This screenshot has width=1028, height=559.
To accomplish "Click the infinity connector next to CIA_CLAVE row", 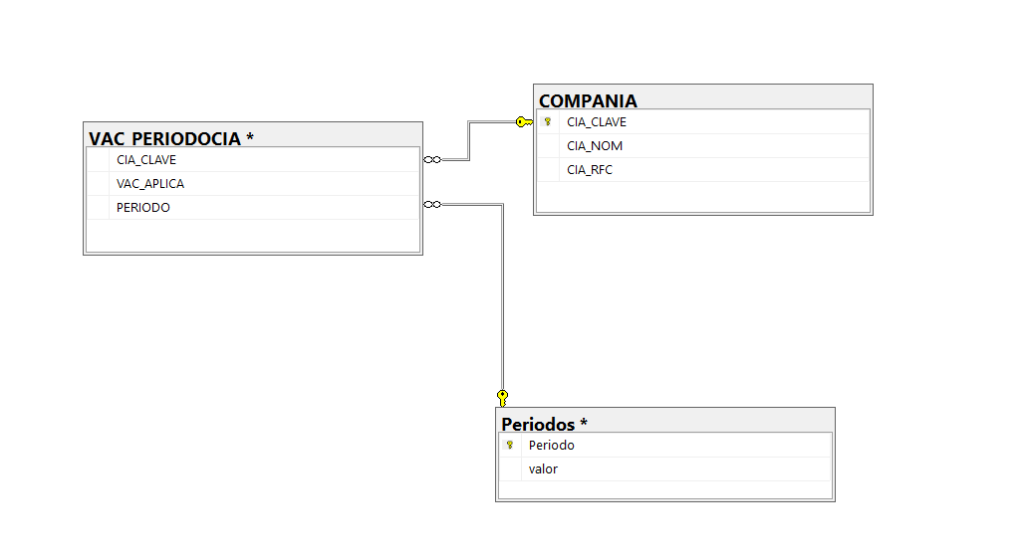I will click(x=432, y=160).
